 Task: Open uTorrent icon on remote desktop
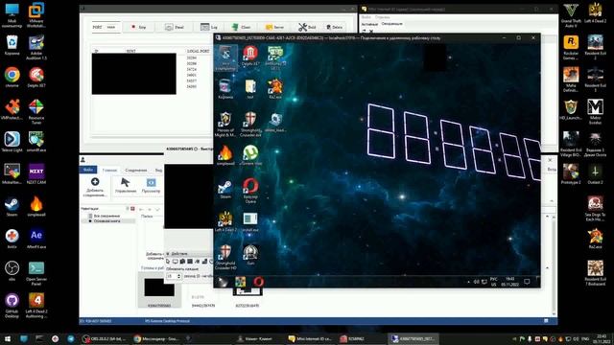coord(250,155)
